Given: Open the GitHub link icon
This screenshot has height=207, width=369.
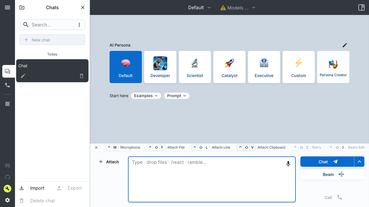Looking at the screenshot, I should [7, 177].
